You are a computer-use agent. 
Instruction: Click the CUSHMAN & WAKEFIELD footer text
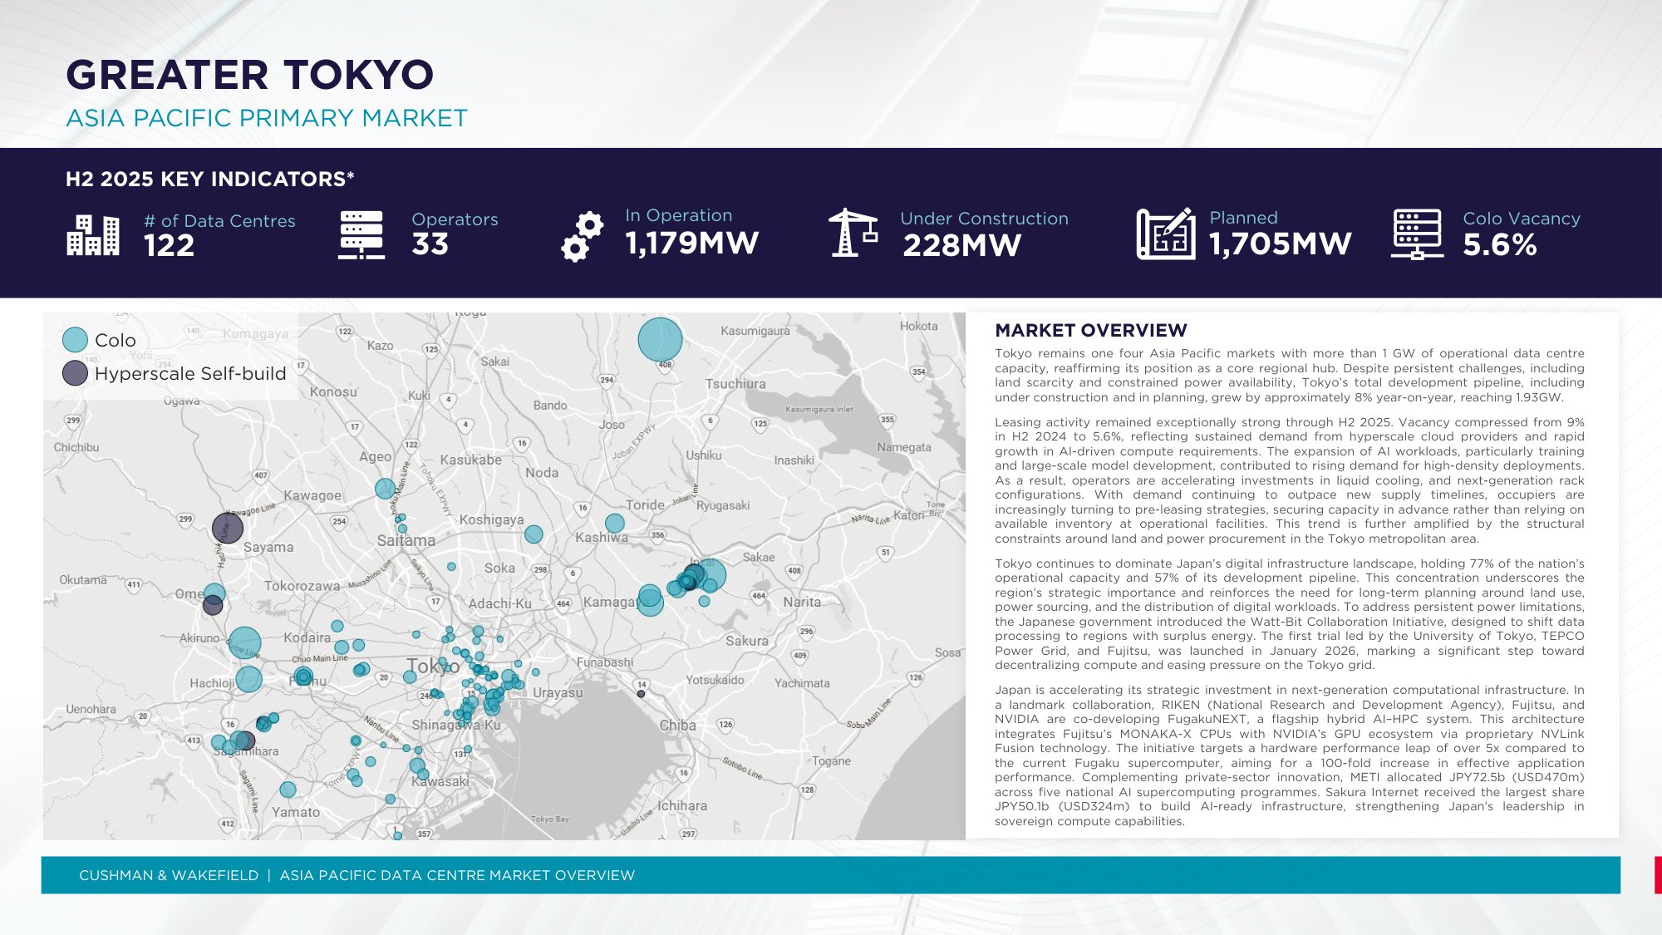point(169,875)
